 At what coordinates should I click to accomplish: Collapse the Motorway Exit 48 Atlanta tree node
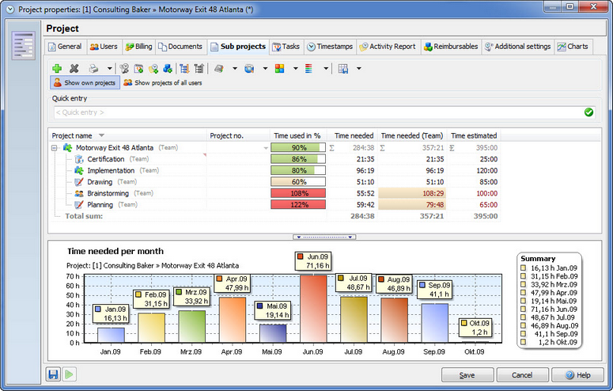(x=55, y=148)
